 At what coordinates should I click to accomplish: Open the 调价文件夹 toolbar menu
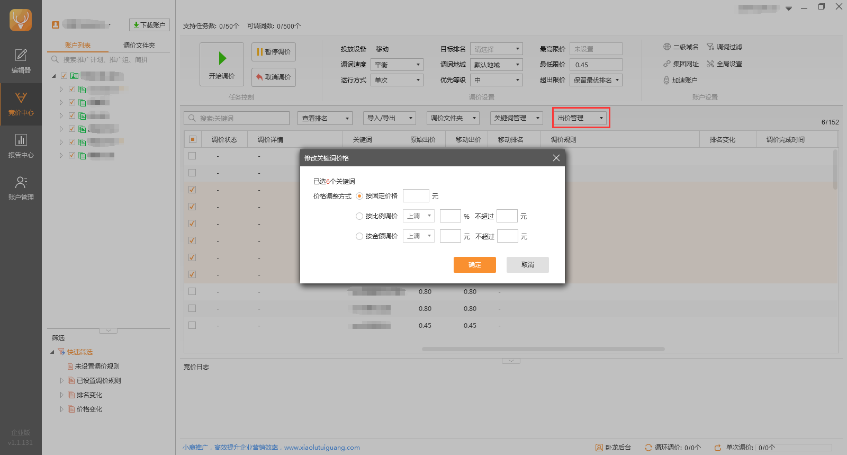click(x=453, y=118)
